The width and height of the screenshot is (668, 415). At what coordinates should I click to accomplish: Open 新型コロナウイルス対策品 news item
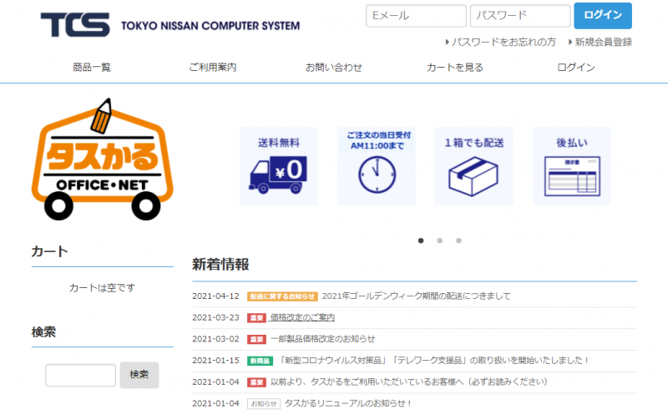tap(433, 361)
